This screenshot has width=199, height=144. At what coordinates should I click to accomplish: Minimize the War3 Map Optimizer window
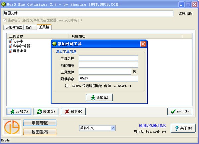click(x=181, y=4)
